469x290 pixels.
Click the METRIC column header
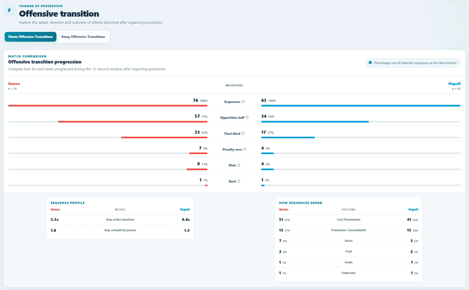coord(120,210)
